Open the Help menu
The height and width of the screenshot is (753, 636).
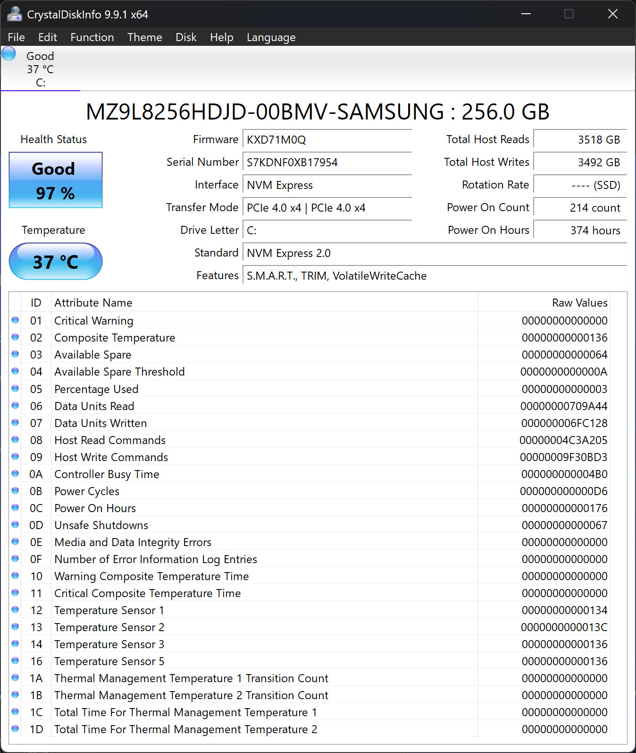[222, 37]
